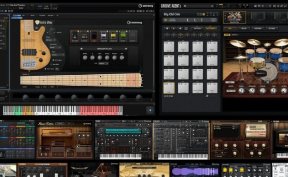This screenshot has width=288, height=177.
Task: Open the upright piano plugin thumbnail
Action: click(x=64, y=140)
